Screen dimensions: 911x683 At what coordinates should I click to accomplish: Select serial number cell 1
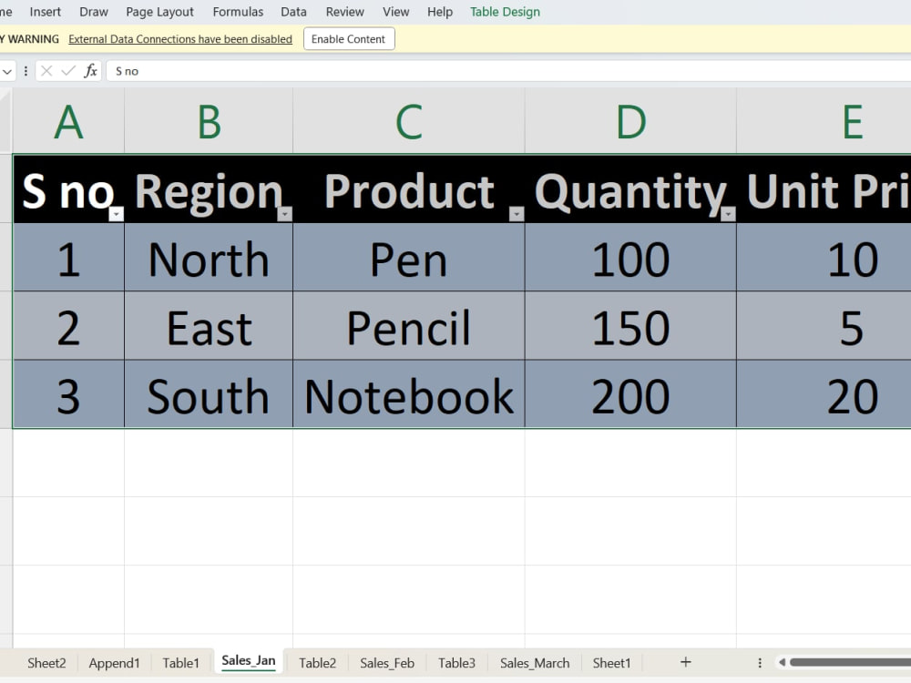[x=68, y=258]
